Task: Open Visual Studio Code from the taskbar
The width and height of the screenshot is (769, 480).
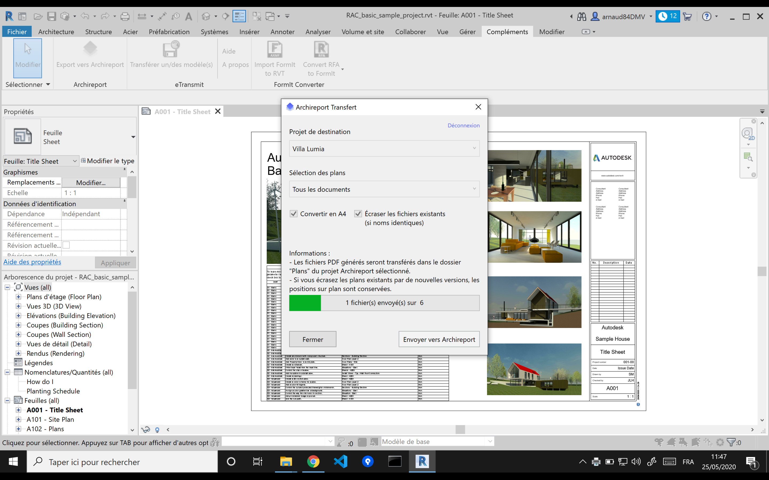Action: coord(340,461)
